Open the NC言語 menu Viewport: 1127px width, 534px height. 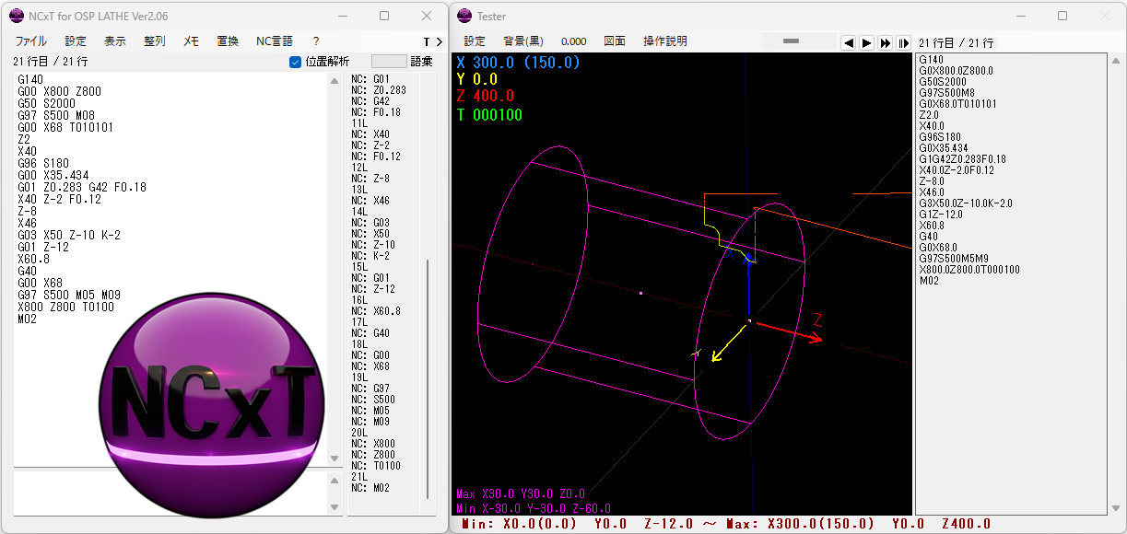[x=274, y=41]
